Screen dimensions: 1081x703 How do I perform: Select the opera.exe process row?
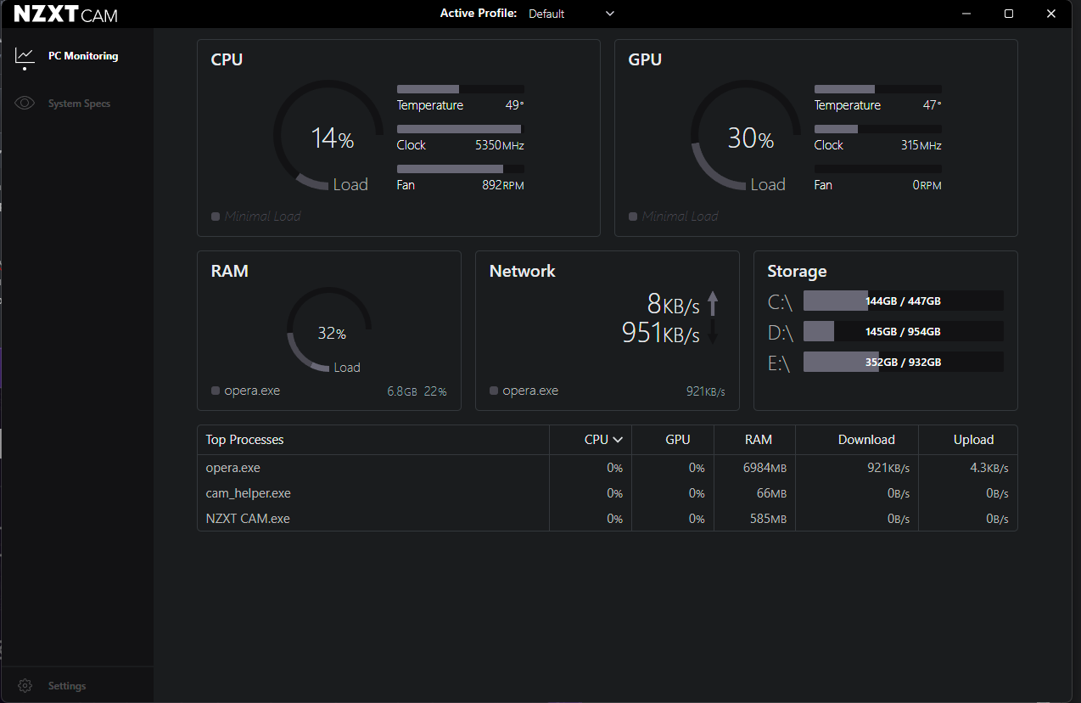[x=607, y=468]
